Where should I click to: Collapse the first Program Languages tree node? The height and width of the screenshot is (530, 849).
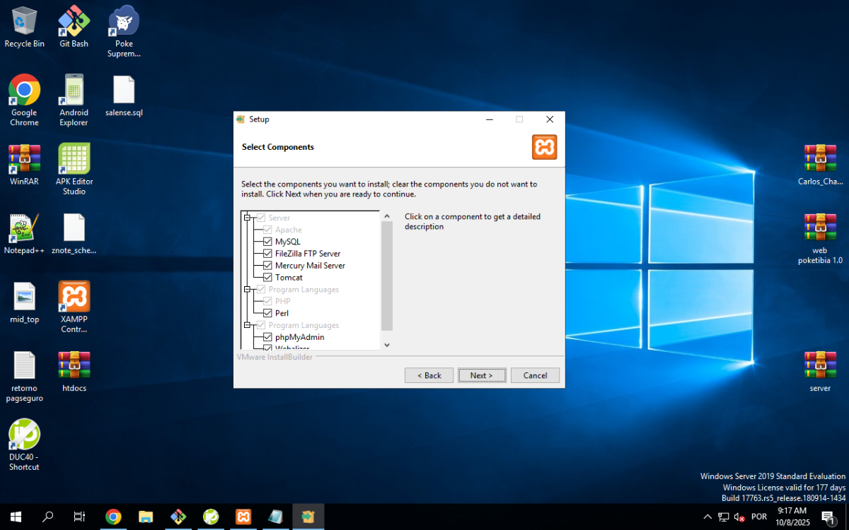(248, 290)
